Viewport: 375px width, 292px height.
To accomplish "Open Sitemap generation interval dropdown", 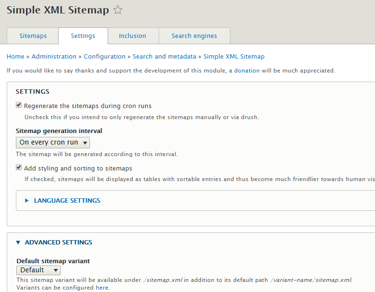I will (x=53, y=143).
